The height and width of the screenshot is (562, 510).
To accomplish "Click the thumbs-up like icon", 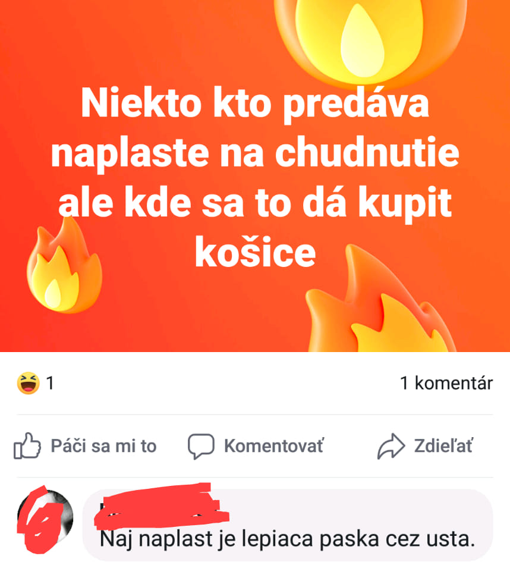I will 27,446.
